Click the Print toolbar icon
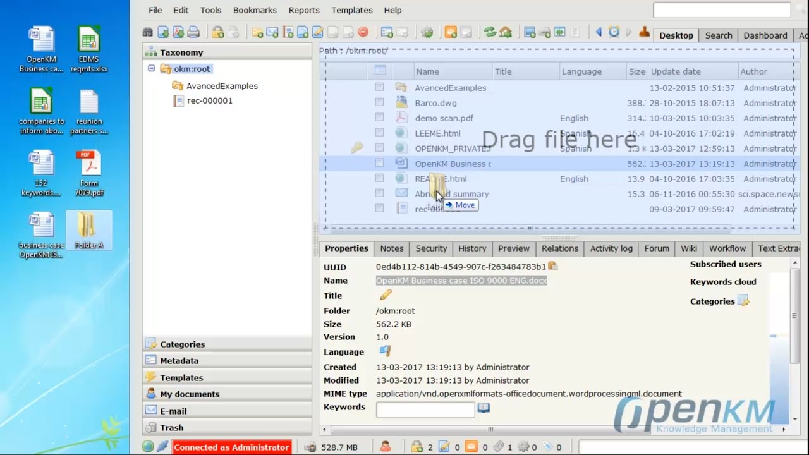 pyautogui.click(x=193, y=32)
